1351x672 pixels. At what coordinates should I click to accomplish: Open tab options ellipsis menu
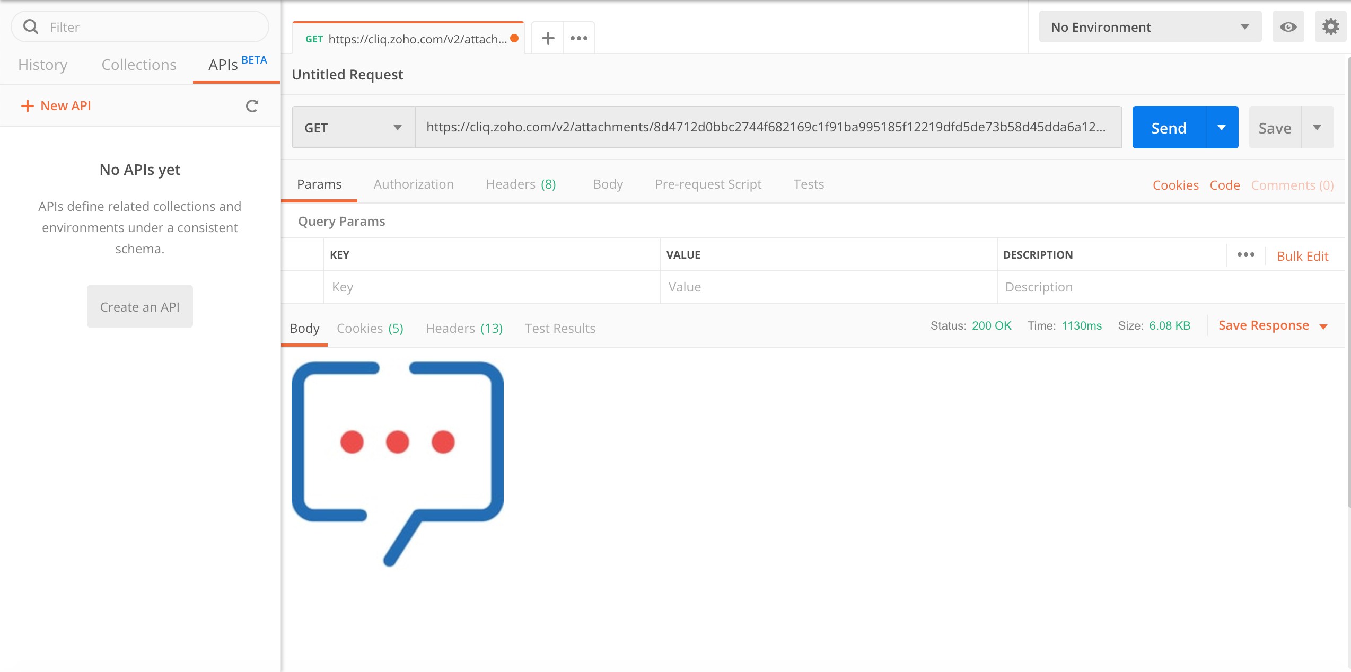click(x=578, y=38)
